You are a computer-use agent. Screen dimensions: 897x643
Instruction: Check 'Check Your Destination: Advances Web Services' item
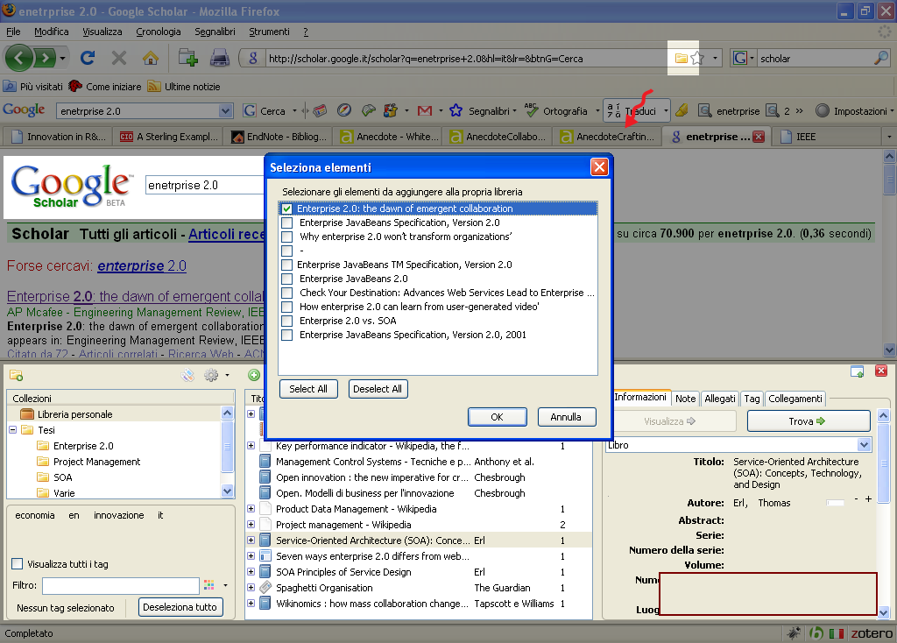click(x=286, y=293)
